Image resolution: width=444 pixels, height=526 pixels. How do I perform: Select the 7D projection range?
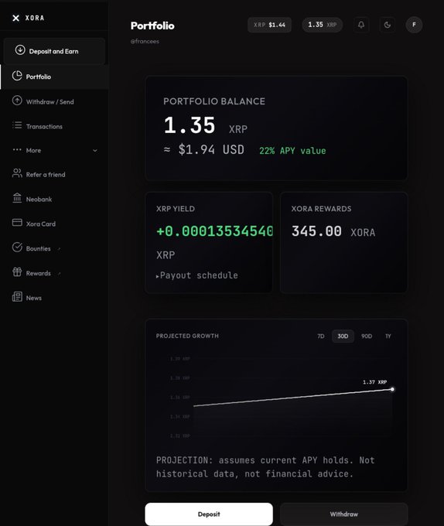[321, 336]
